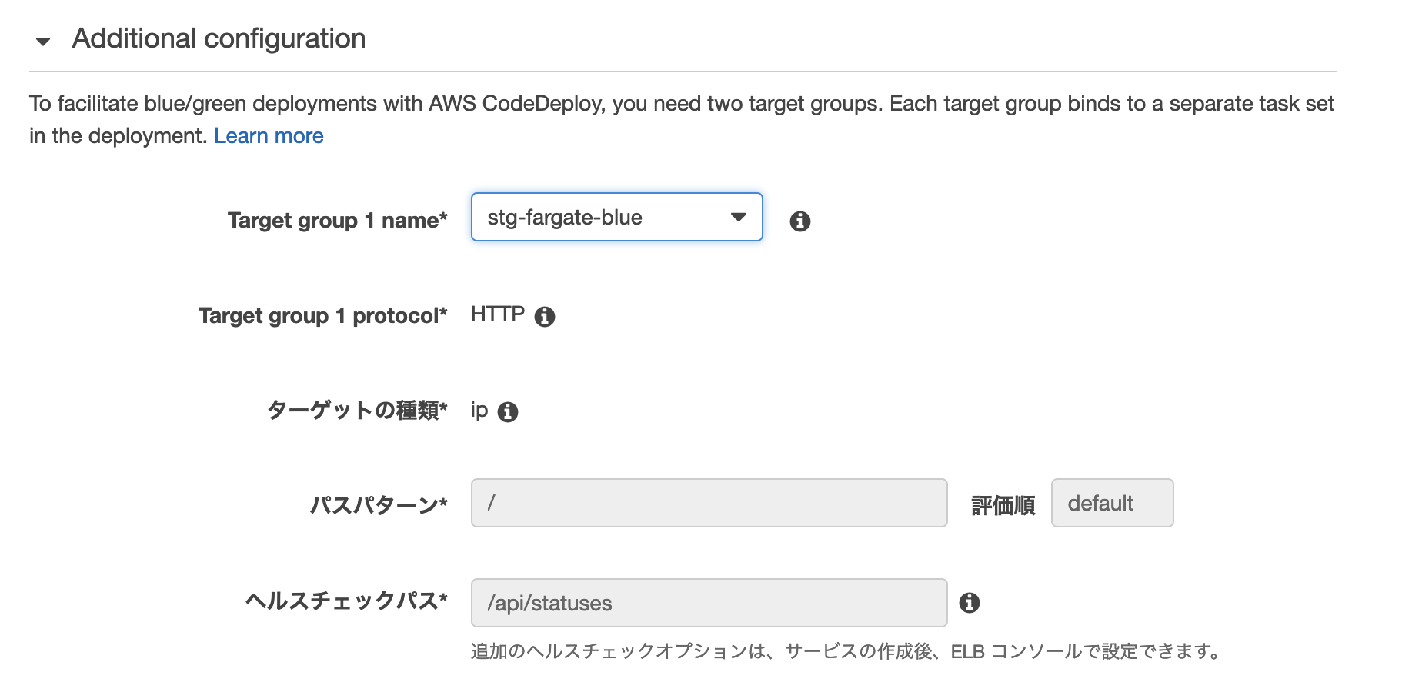Click info icon next to ip target type
1402x692 pixels.
(508, 412)
